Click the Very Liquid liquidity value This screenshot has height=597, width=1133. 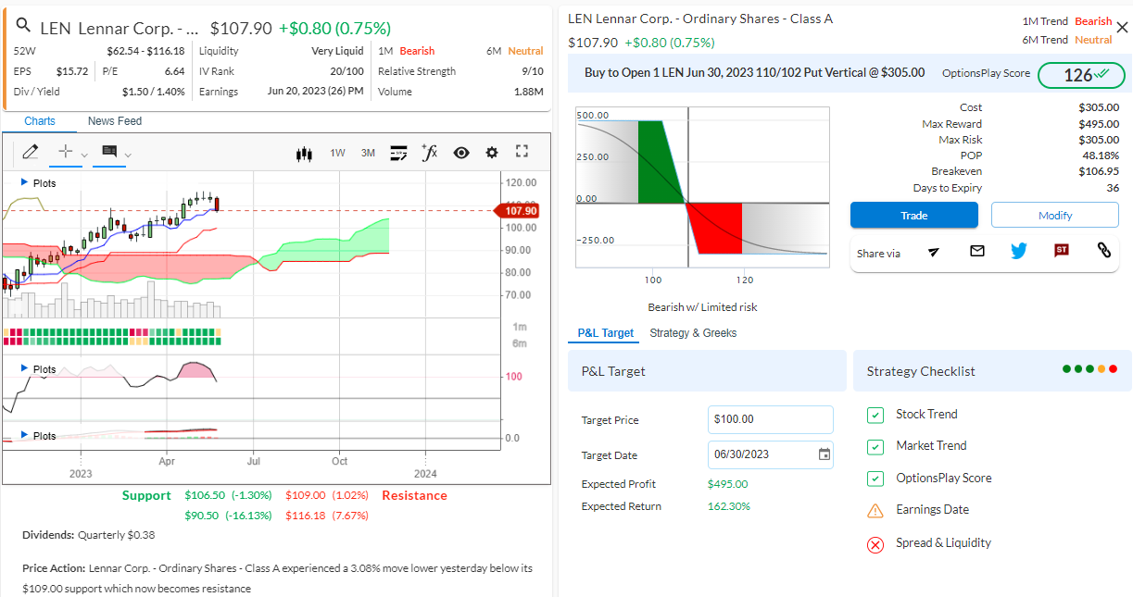tap(337, 51)
